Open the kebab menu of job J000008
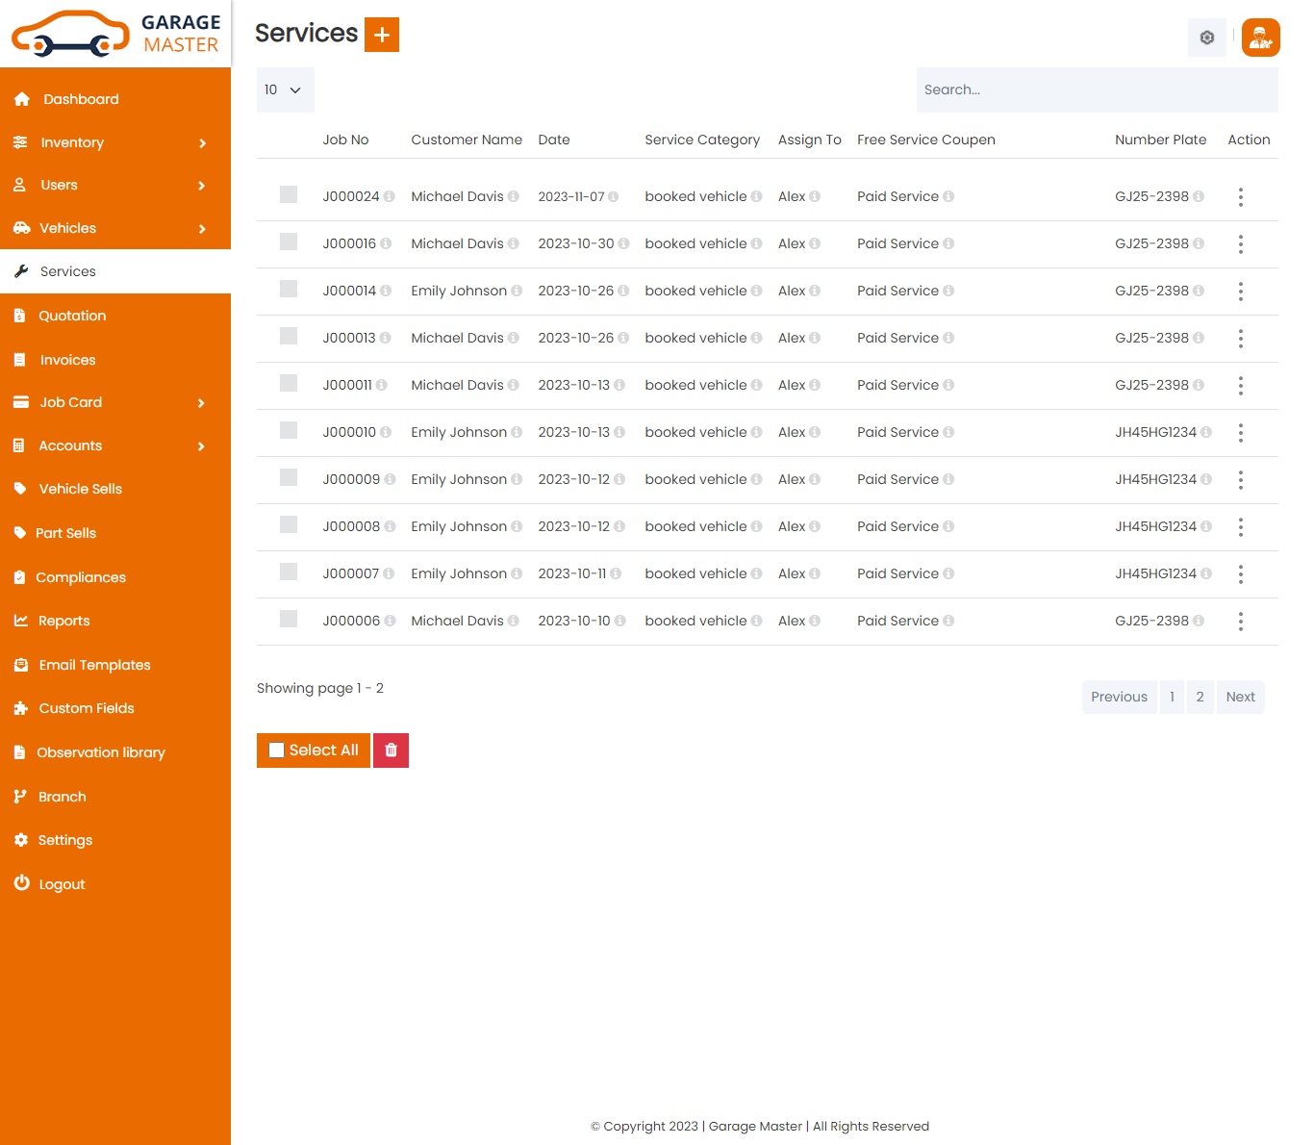 point(1241,527)
